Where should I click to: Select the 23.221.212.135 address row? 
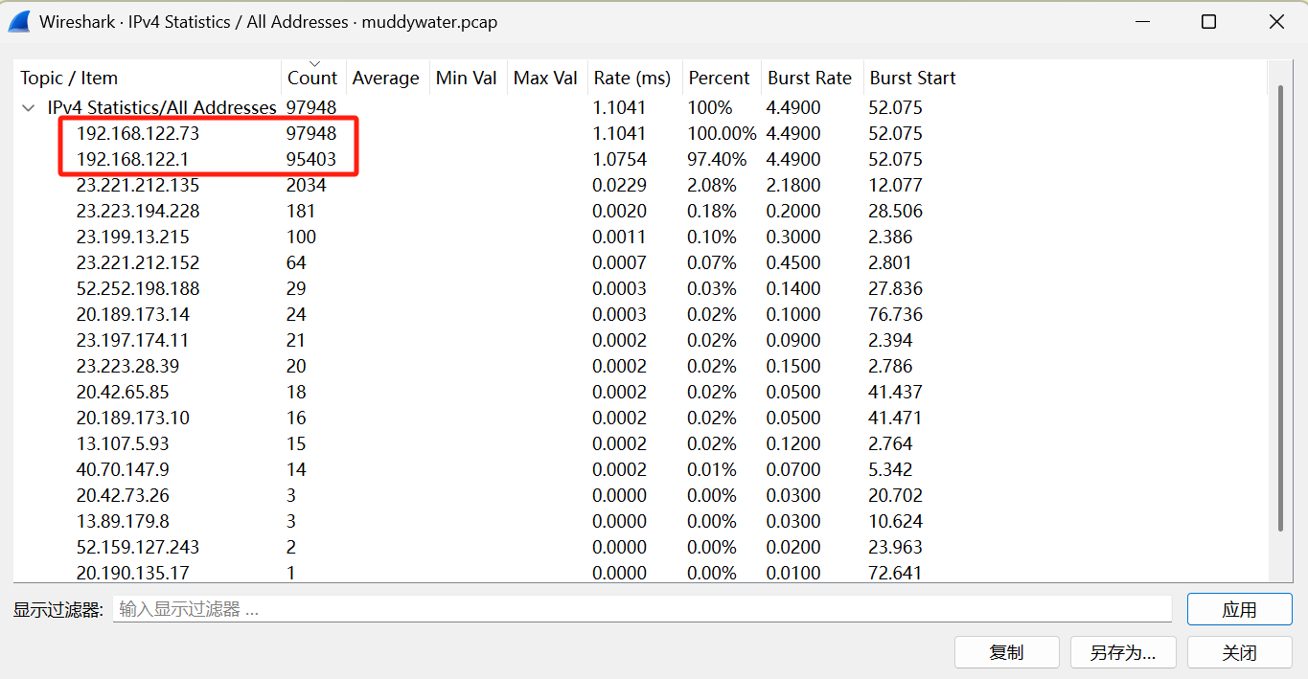click(x=640, y=185)
